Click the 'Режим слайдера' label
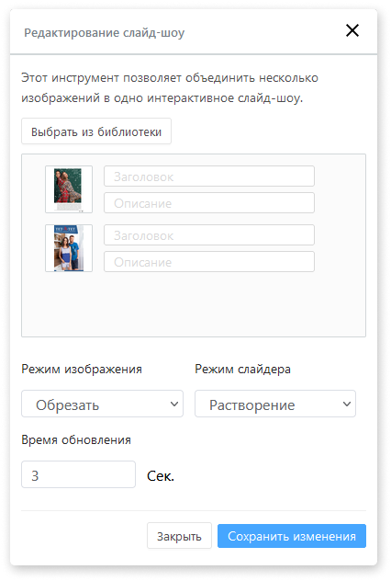391x581 pixels. [242, 369]
